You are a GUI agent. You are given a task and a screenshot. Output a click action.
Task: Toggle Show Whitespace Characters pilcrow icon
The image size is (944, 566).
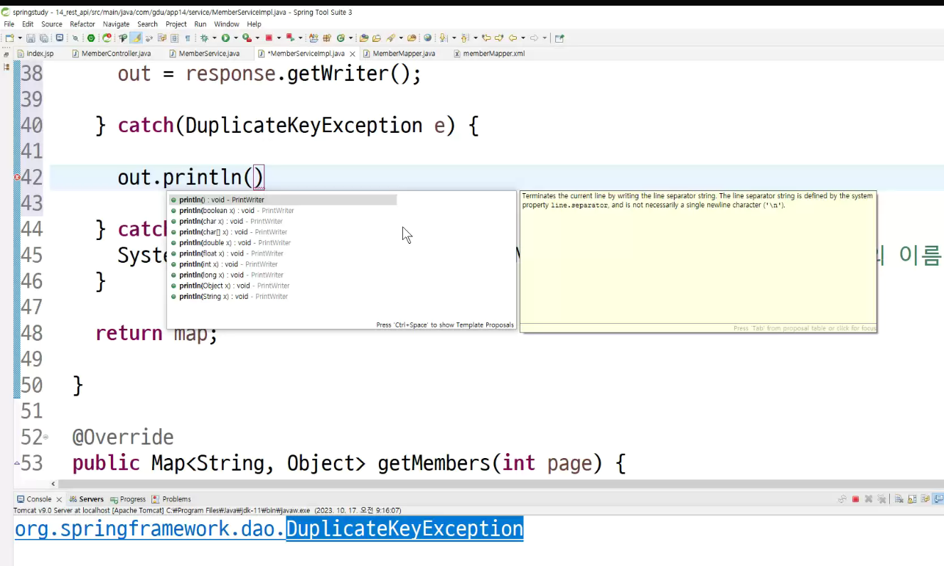(188, 38)
